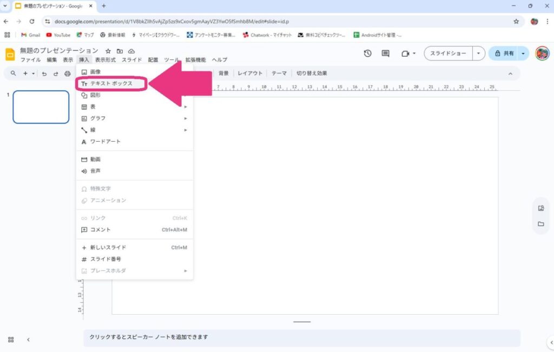Screen dimensions: 554x352
Task: Click the search magnifier in toolbar
Action: click(13, 74)
